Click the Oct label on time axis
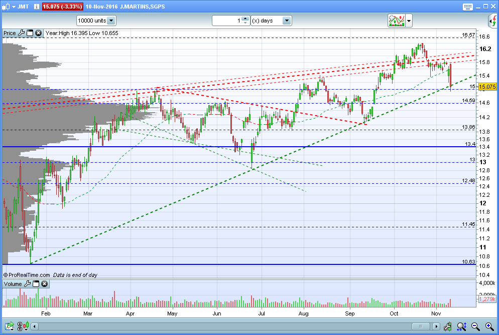 (394, 313)
